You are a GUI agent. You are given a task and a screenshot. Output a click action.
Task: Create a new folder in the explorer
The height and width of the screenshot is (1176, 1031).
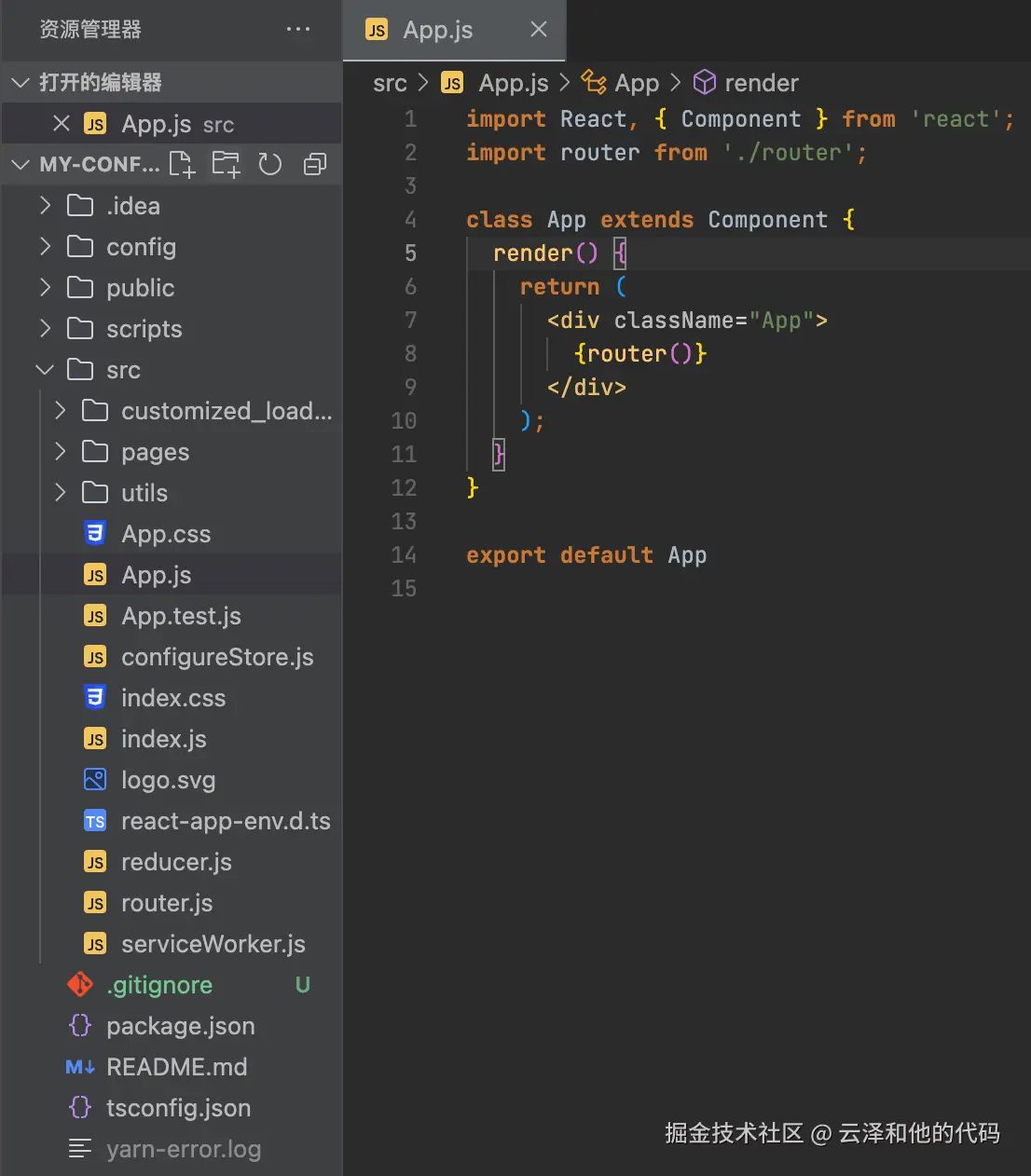[225, 164]
